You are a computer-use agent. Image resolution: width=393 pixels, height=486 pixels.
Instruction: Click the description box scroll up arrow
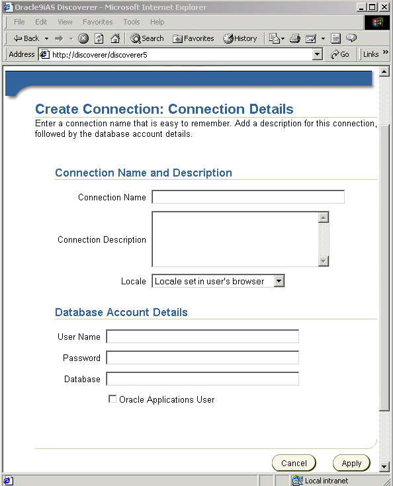(x=324, y=218)
